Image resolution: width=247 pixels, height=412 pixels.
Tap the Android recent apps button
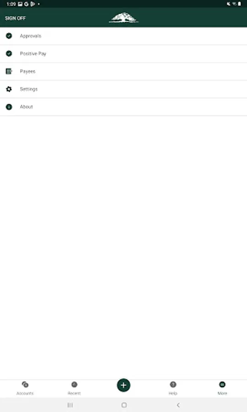point(70,405)
